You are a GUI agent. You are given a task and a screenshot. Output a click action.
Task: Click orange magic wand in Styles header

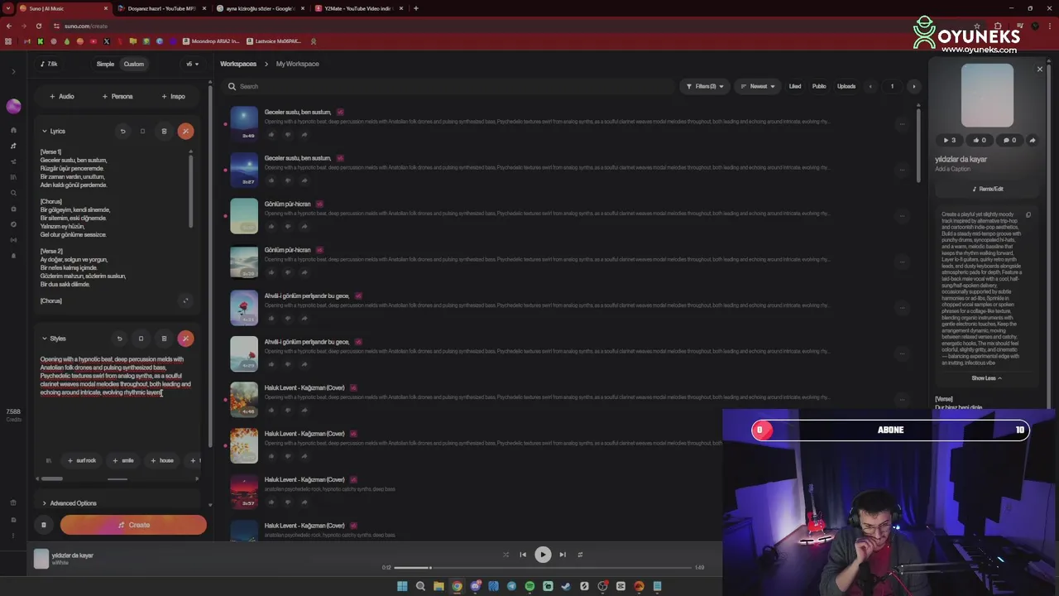tap(185, 338)
